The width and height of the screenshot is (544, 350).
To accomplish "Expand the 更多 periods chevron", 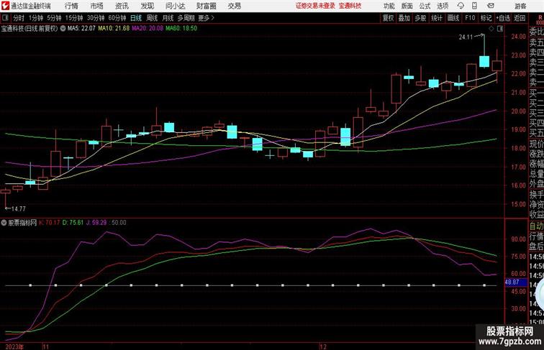I will (x=213, y=18).
